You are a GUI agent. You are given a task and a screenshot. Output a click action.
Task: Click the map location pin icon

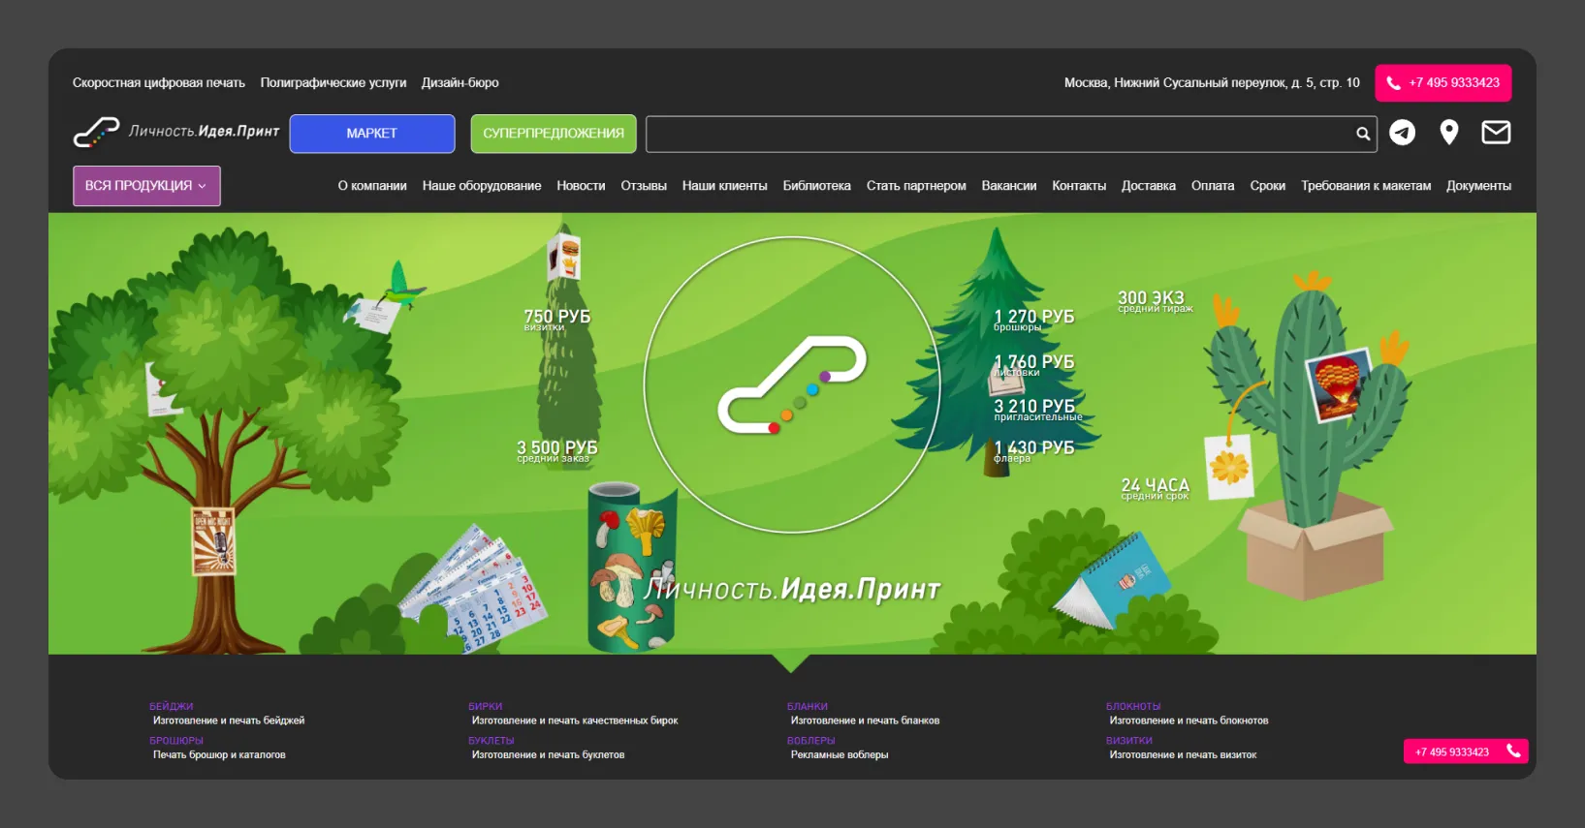(1449, 133)
